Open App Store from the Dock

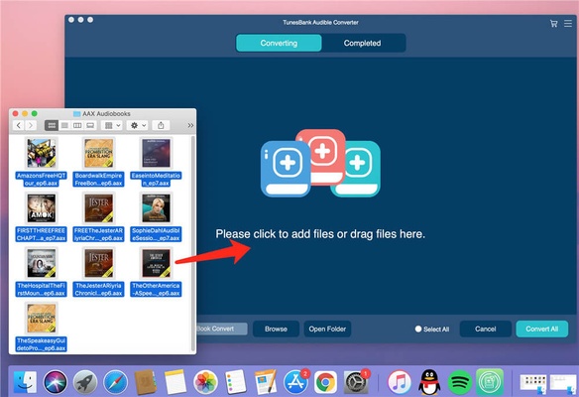[295, 382]
